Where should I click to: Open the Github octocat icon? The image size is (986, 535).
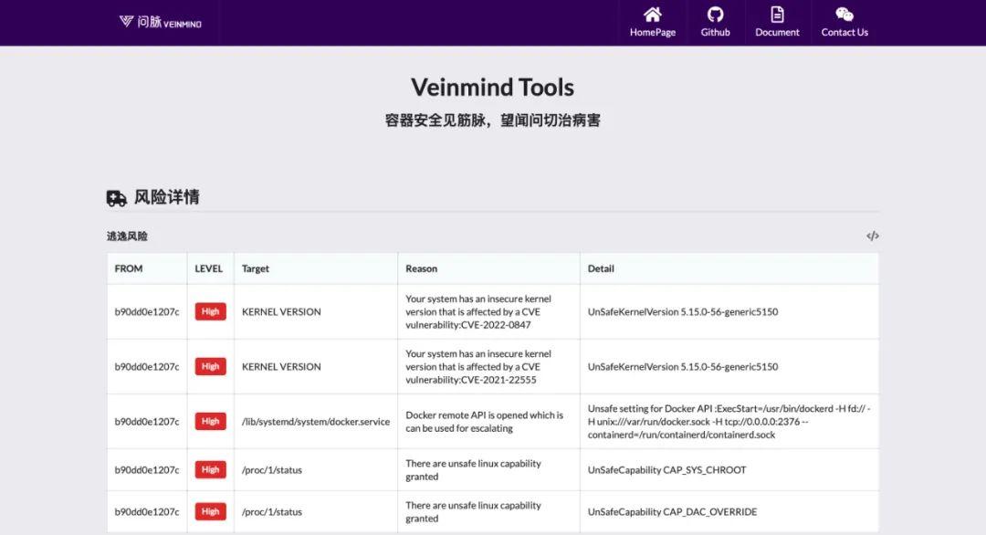715,15
